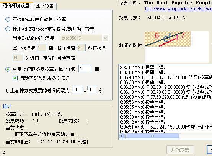Viewport: 212px width, 156px height.
Task: Toggle 自动下载代理服务器信息 checkbox
Action: point(15,78)
